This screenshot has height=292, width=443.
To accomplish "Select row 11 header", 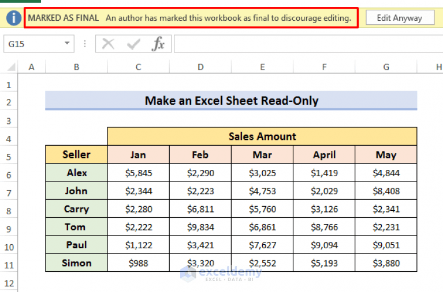I will coord(9,265).
